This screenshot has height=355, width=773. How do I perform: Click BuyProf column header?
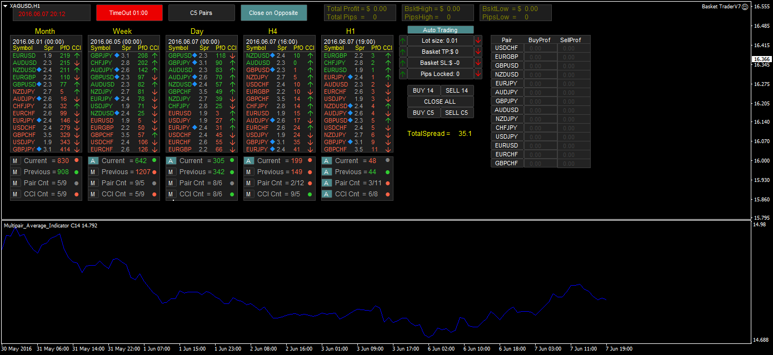(540, 40)
